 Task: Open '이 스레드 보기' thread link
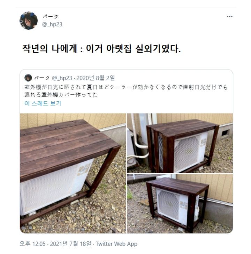(43, 103)
